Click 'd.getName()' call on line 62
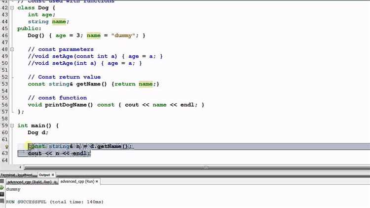370x208 pixels. tap(109, 146)
